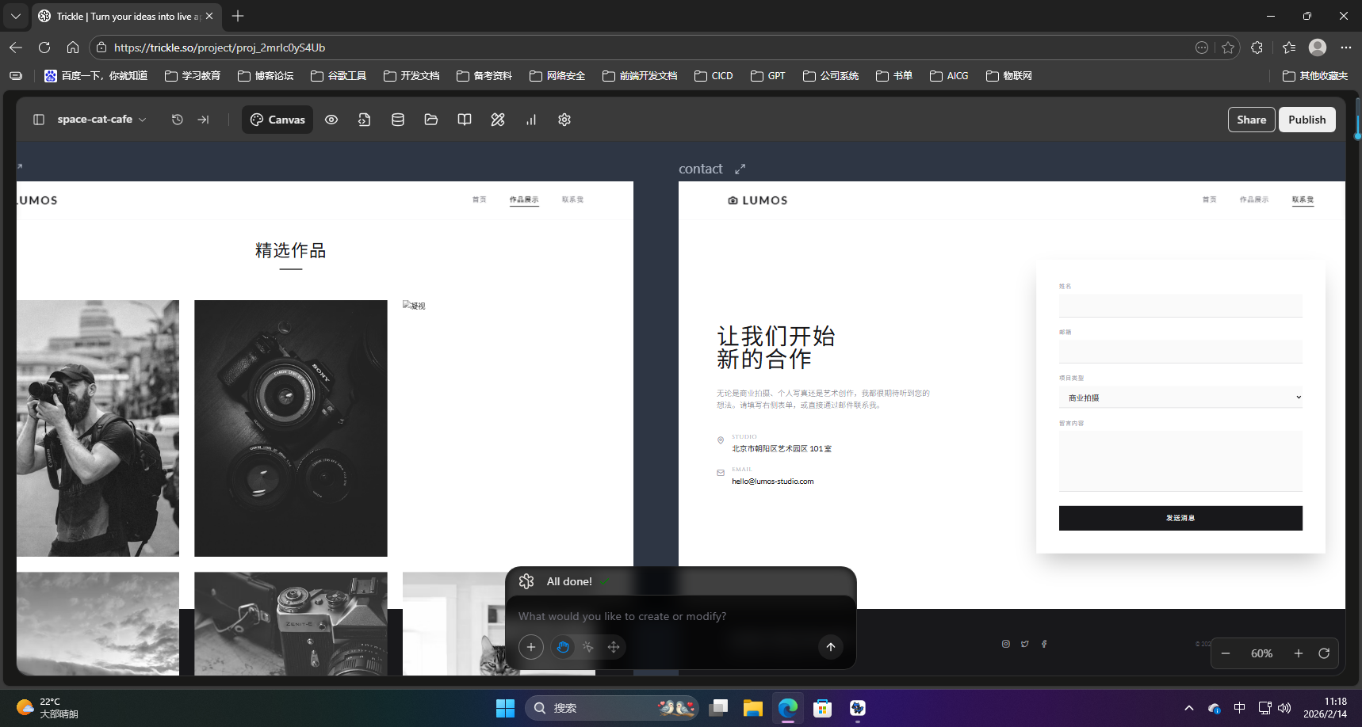This screenshot has width=1362, height=727.
Task: Open the 商业拍摄 project type dropdown
Action: tap(1180, 397)
